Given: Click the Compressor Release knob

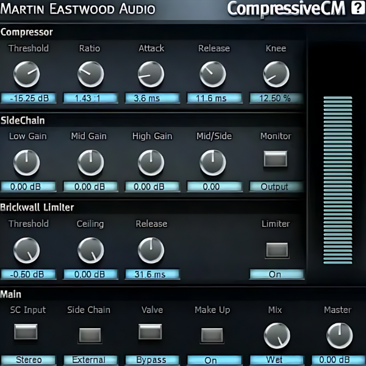Looking at the screenshot, I should [x=213, y=74].
